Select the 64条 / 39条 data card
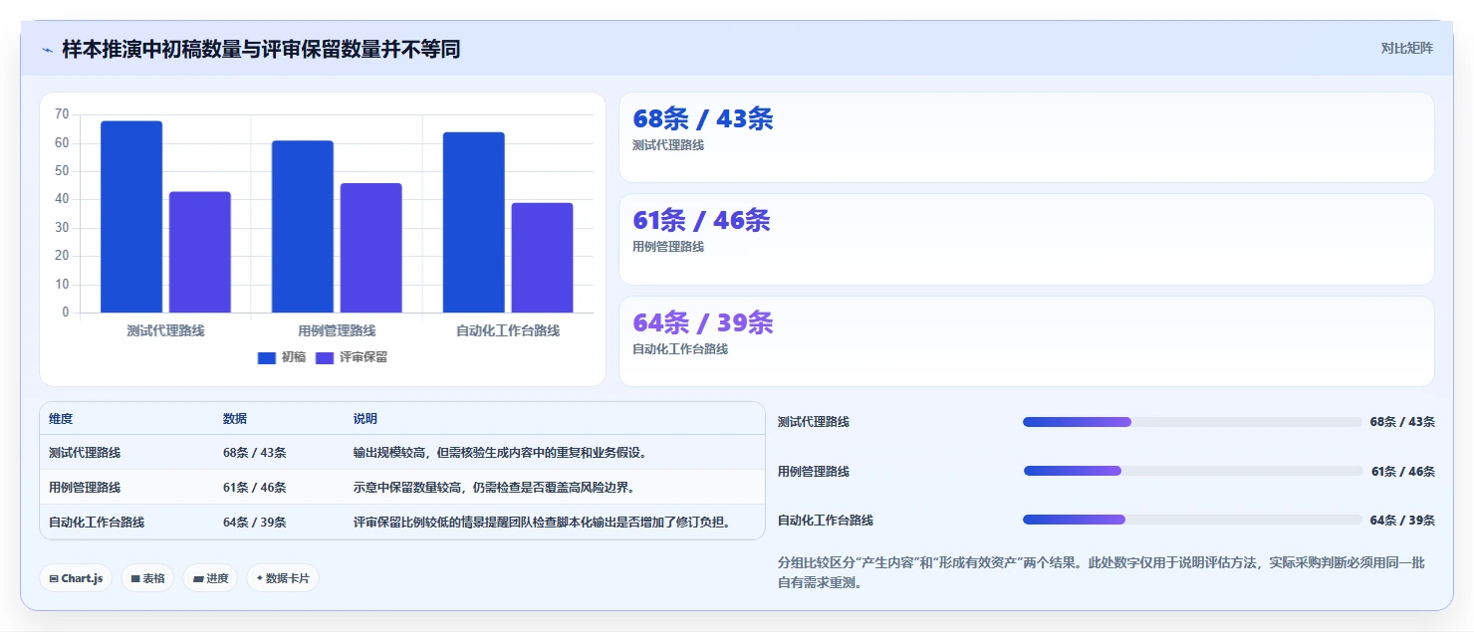1474x632 pixels. (1027, 341)
